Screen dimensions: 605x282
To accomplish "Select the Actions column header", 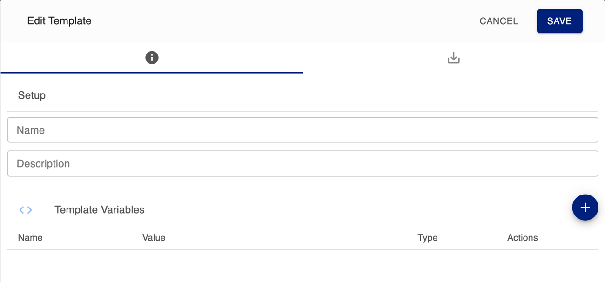I will (x=522, y=237).
